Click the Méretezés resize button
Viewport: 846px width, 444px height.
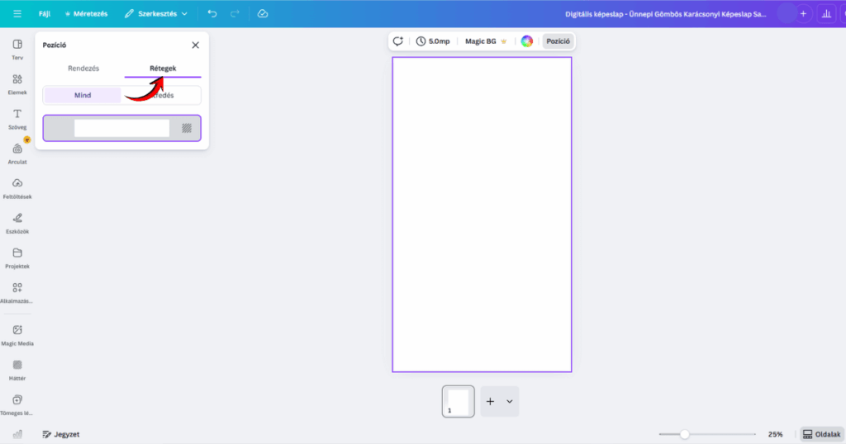coord(86,14)
